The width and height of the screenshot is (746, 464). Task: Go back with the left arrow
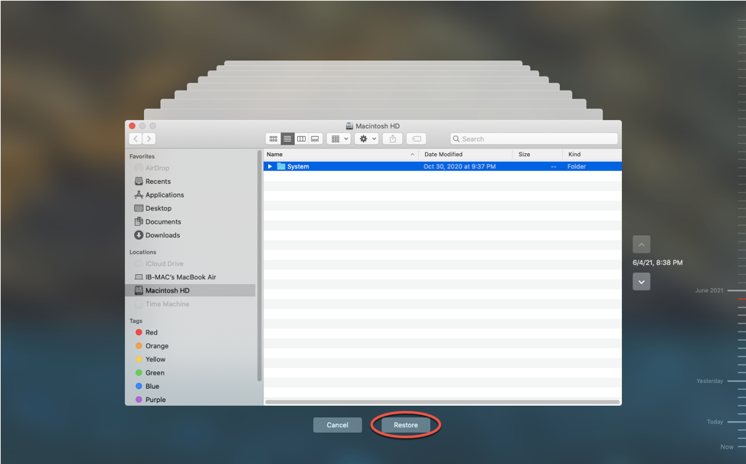(x=136, y=139)
